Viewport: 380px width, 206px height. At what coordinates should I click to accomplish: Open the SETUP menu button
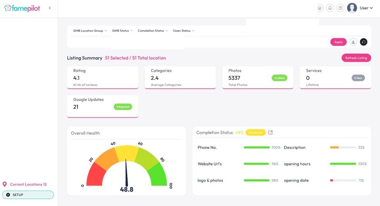28,195
